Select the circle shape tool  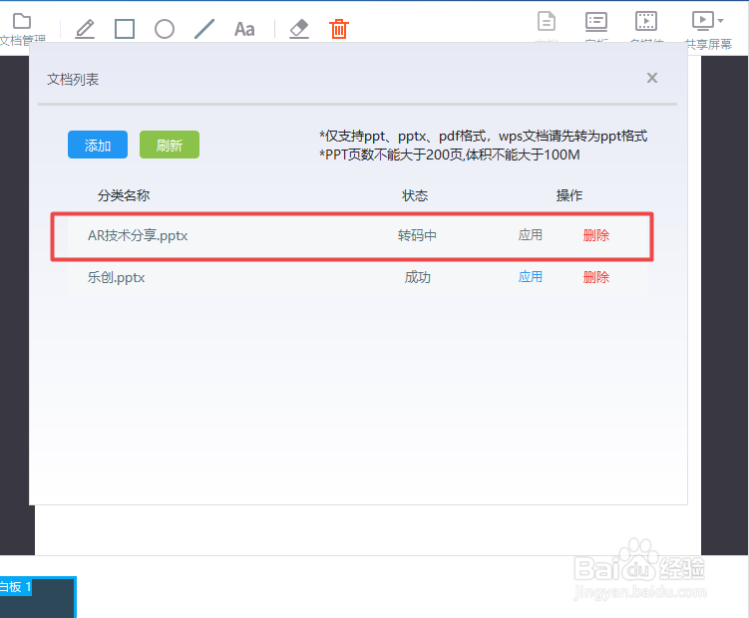coord(165,29)
